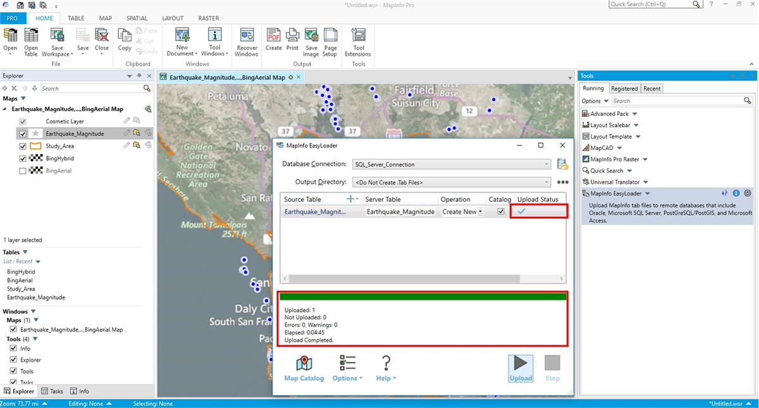Viewport: 759px width, 408px height.
Task: Select the Registered tab in Tools
Action: [x=624, y=89]
